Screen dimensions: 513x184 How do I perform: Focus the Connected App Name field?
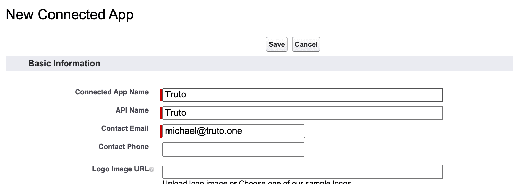tap(302, 95)
